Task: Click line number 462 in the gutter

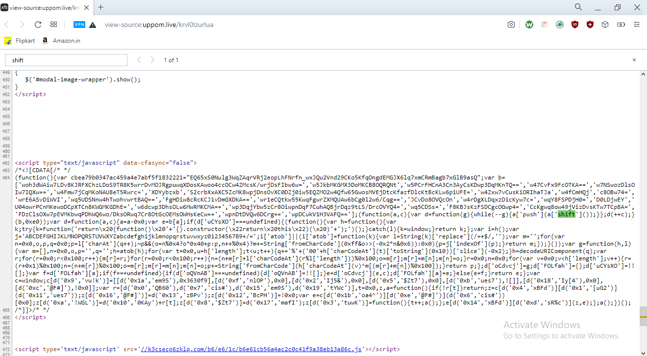Action: pyautogui.click(x=6, y=162)
